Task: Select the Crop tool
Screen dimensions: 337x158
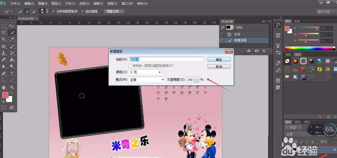Action: click(4, 39)
